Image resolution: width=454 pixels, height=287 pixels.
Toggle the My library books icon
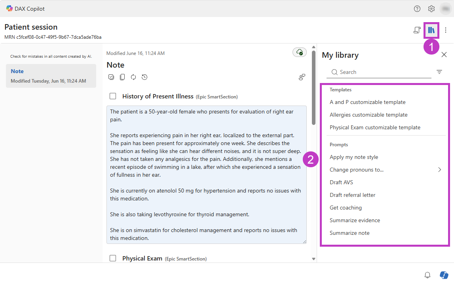point(431,30)
